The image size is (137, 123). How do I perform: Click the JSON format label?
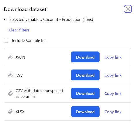(20, 57)
